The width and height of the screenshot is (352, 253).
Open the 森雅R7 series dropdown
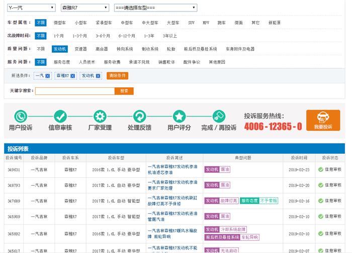(85, 8)
